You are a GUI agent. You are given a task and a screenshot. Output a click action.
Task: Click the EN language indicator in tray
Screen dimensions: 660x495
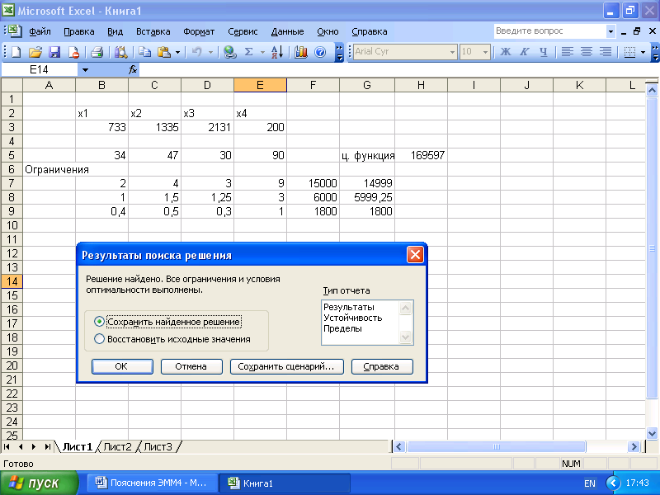tap(590, 483)
